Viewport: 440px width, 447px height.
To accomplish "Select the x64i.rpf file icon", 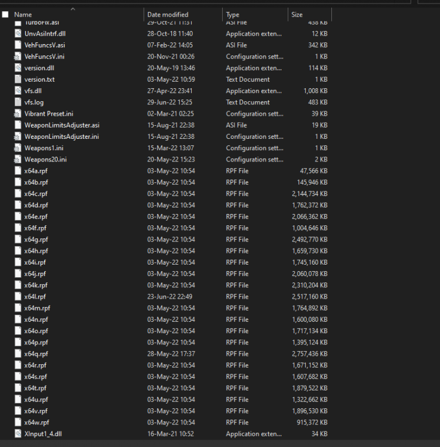I will (x=18, y=262).
